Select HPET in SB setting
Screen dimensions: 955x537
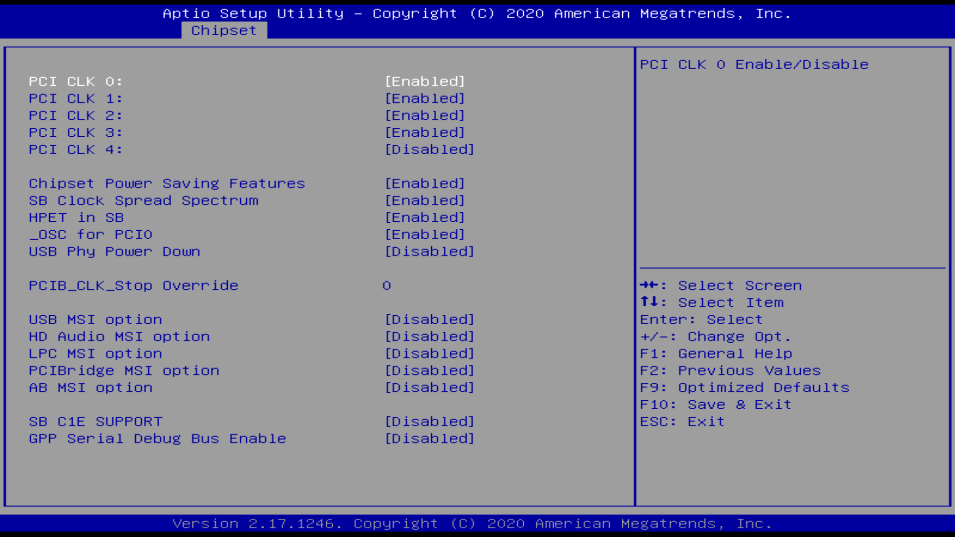pos(76,218)
